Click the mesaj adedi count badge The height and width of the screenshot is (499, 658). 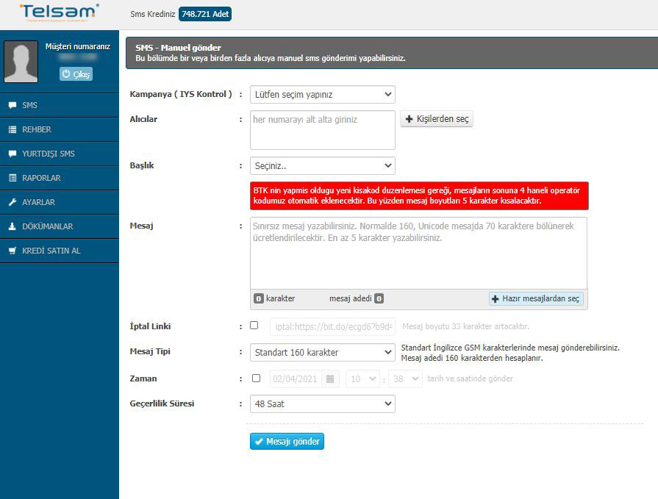[379, 298]
